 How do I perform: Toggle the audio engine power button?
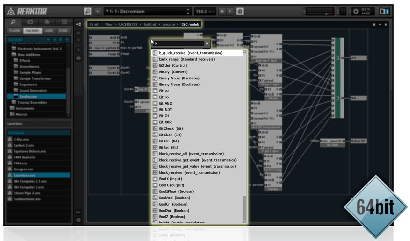pos(356,12)
